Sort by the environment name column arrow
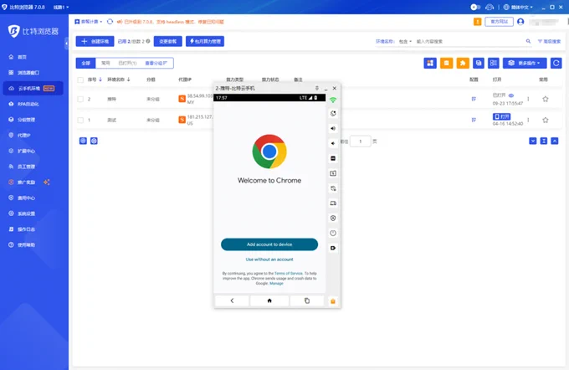The height and width of the screenshot is (370, 569). click(x=129, y=80)
